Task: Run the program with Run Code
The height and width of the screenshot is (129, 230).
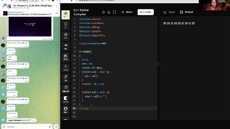Action: (146, 12)
